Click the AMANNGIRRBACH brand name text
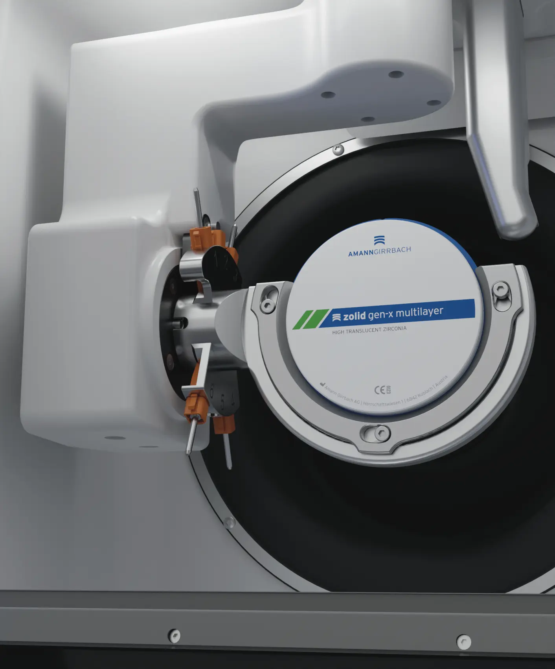Screen dimensions: 555x669 (379, 251)
